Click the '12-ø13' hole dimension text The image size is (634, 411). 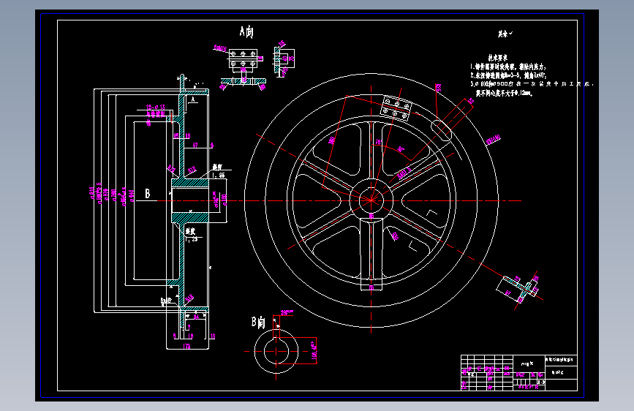(x=155, y=108)
